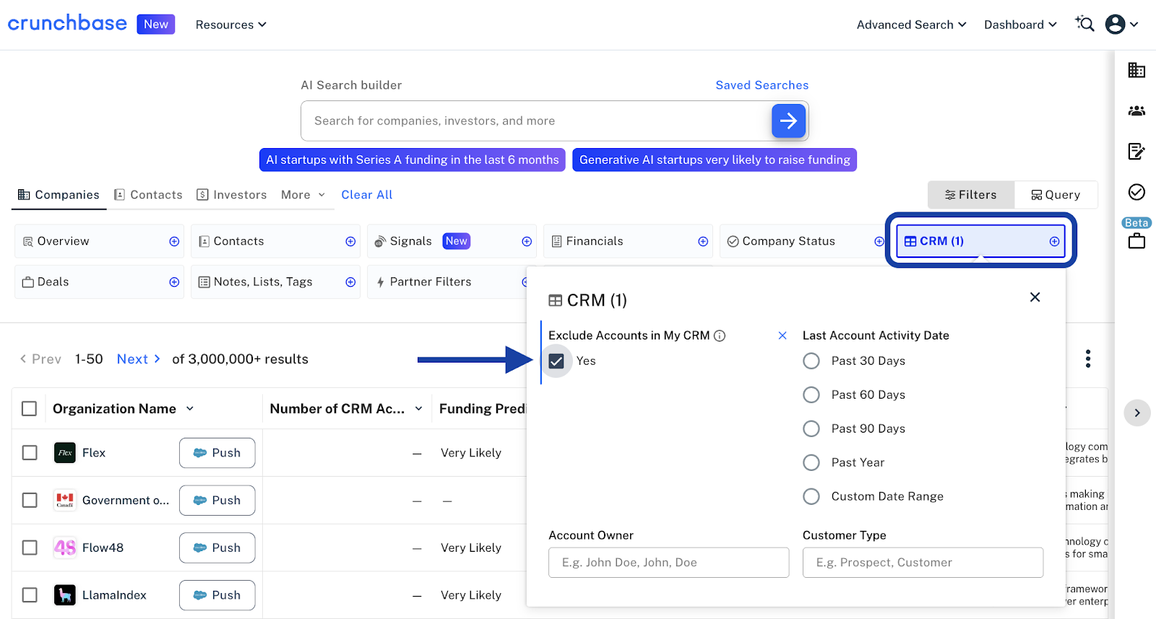Use AI startups with Series A suggestion
The height and width of the screenshot is (619, 1156).
pos(413,160)
